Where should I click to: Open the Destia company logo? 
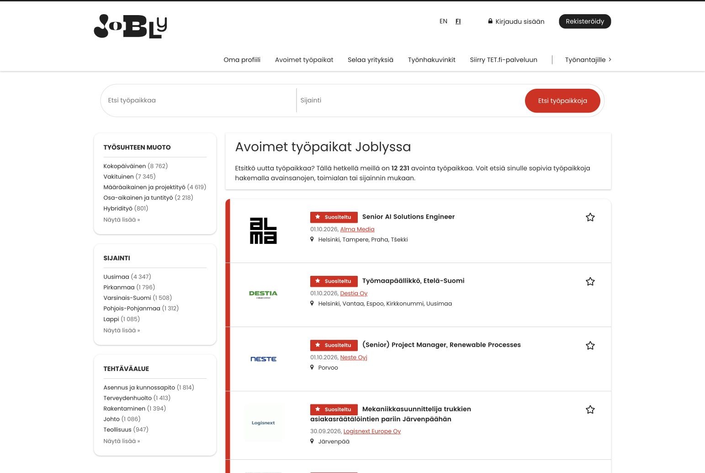click(x=263, y=294)
